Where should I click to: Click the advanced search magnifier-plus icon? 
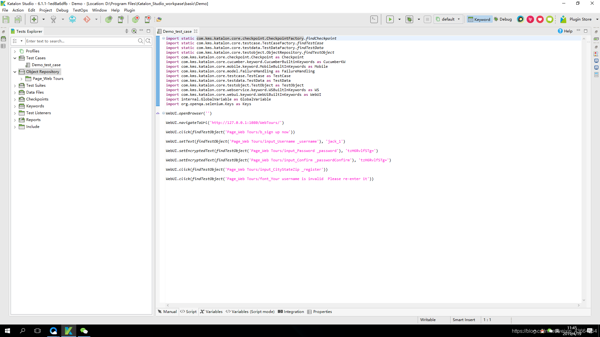coord(148,41)
